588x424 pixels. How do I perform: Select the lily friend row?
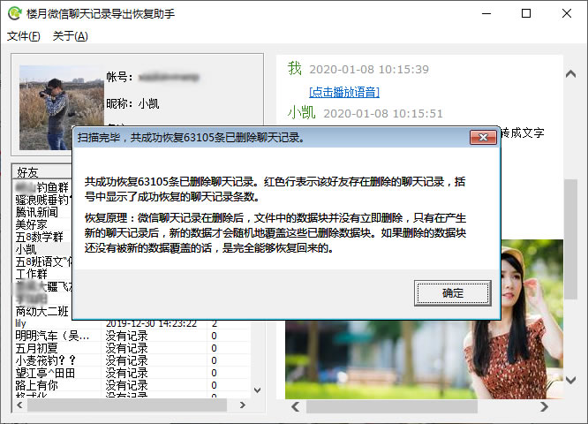pyautogui.click(x=132, y=323)
